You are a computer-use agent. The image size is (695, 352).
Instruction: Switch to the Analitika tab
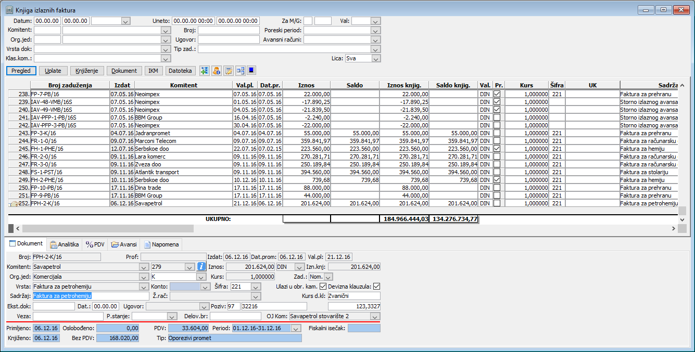tap(65, 244)
